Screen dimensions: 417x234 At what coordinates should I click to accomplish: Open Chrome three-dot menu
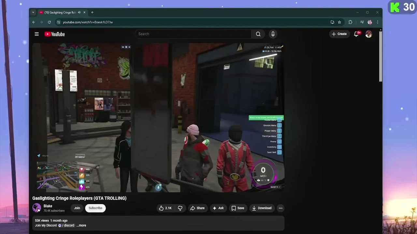coord(378,22)
